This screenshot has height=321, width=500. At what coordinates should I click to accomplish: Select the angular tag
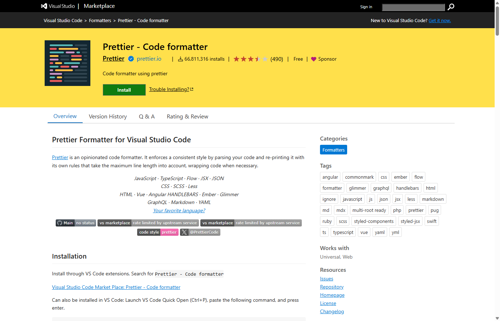pos(330,177)
